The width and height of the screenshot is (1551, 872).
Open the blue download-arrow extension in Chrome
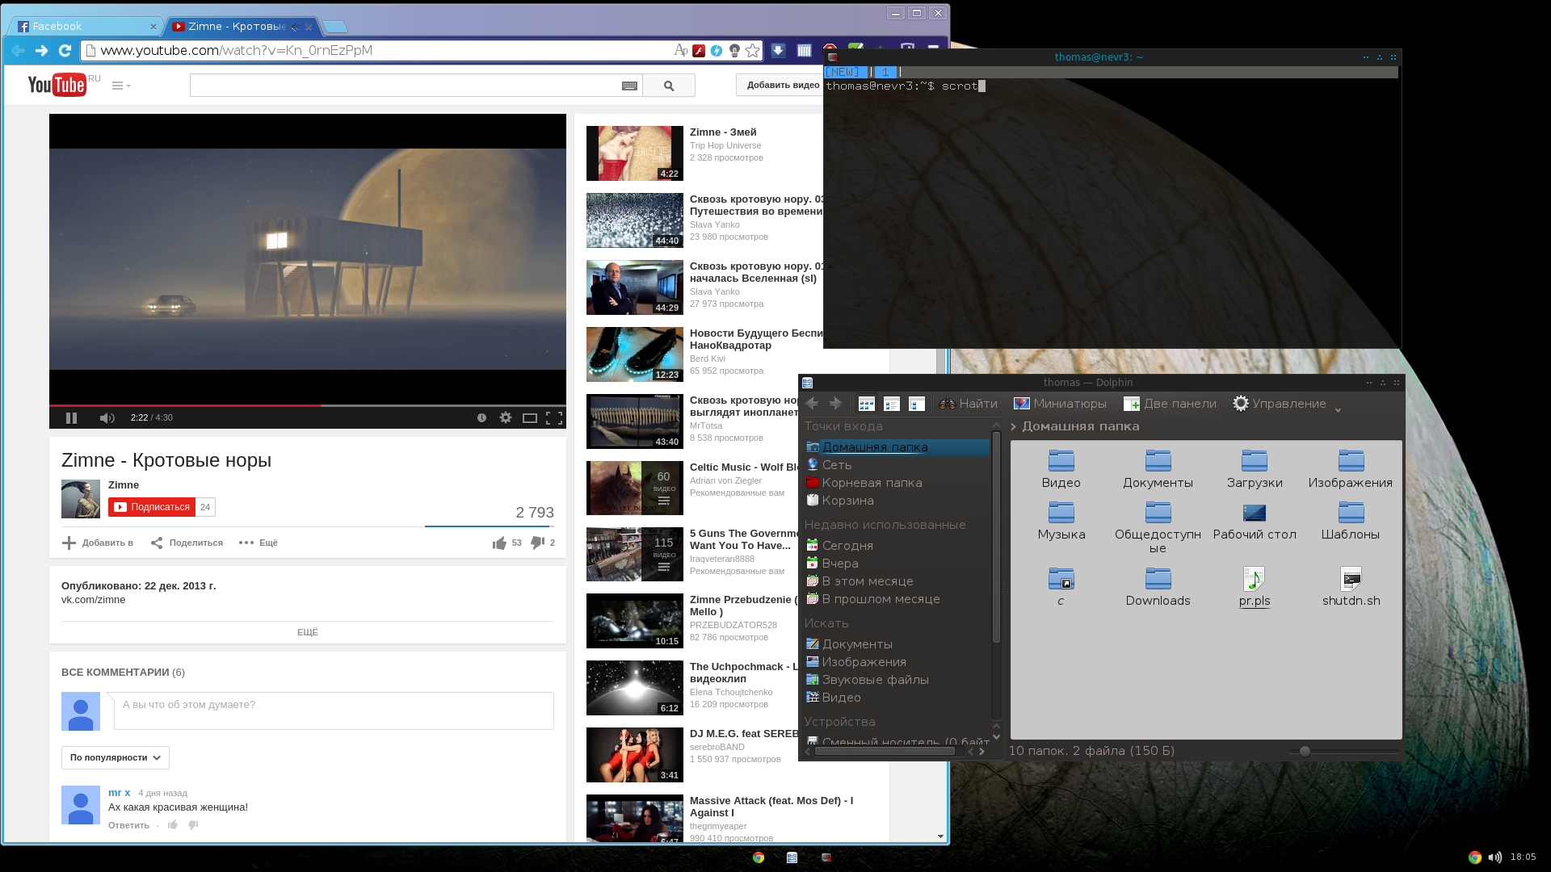(x=778, y=51)
